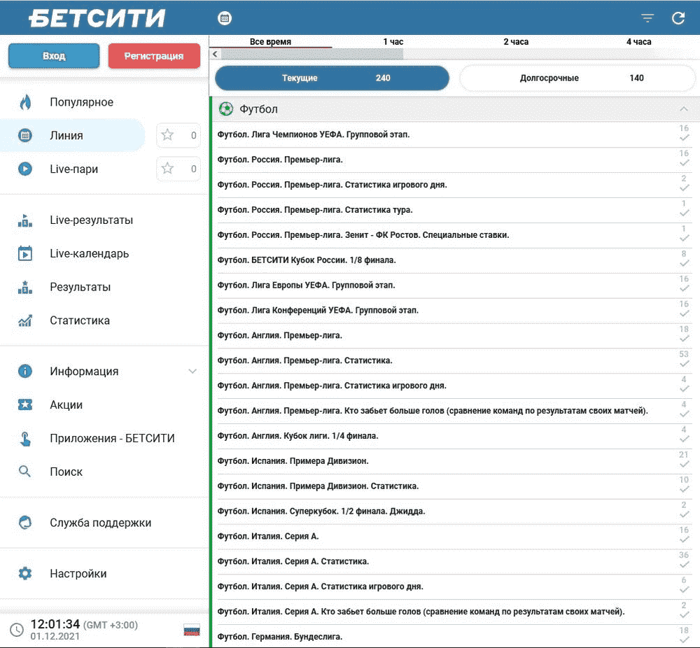
Task: Tick checkmark for Испания. Примера Дивизион. row
Action: 684,465
